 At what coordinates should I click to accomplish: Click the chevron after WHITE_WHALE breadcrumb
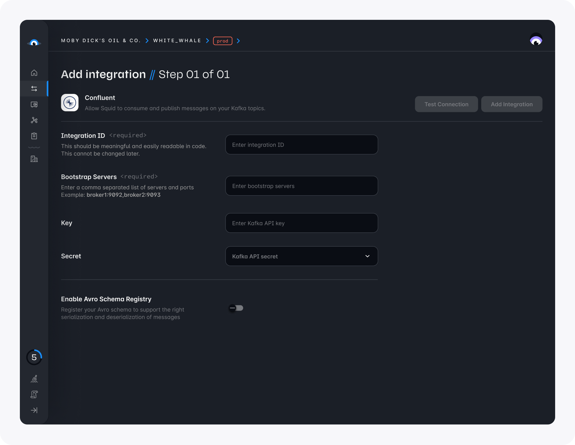207,41
